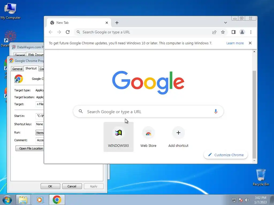This screenshot has width=274, height=205.
Task: Dismiss the Windows 7 update notice
Action: 250,43
